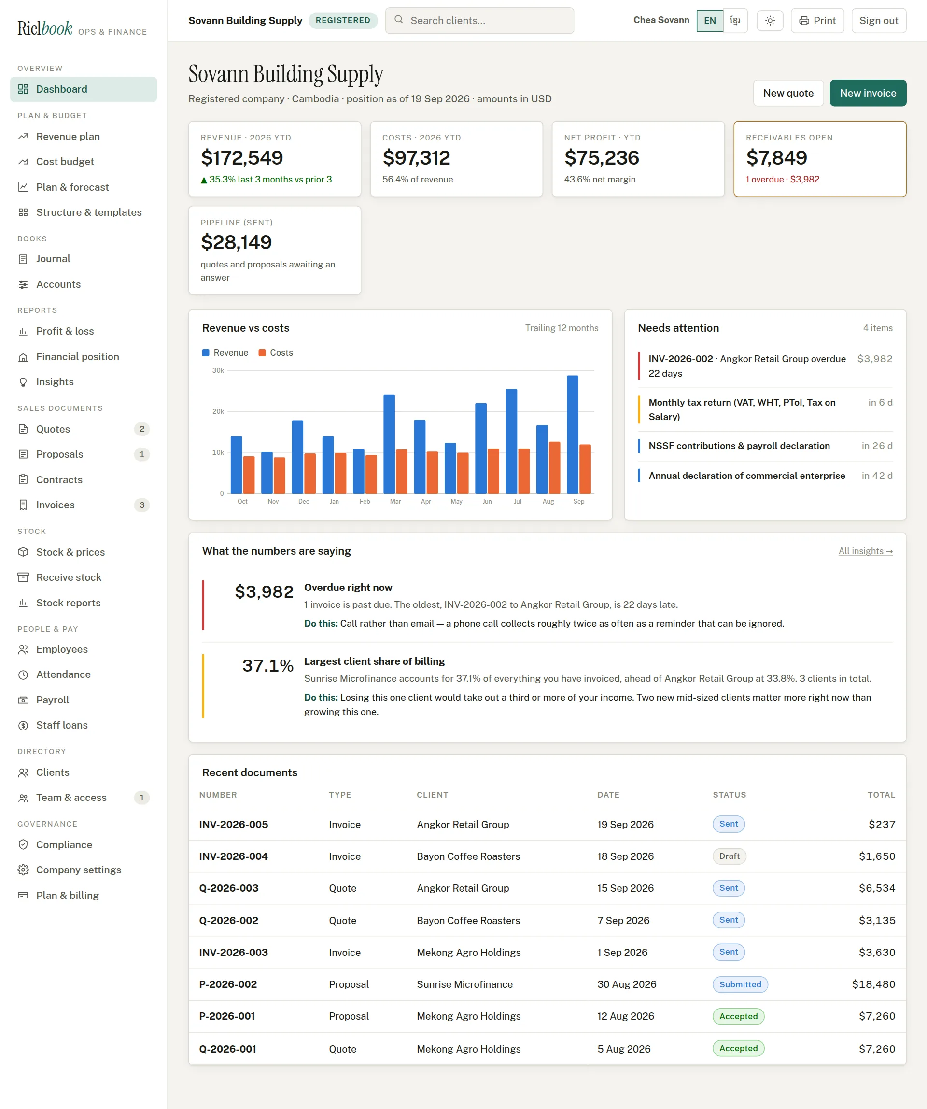Click the September revenue bar
This screenshot has height=1109, width=927.
[x=572, y=434]
